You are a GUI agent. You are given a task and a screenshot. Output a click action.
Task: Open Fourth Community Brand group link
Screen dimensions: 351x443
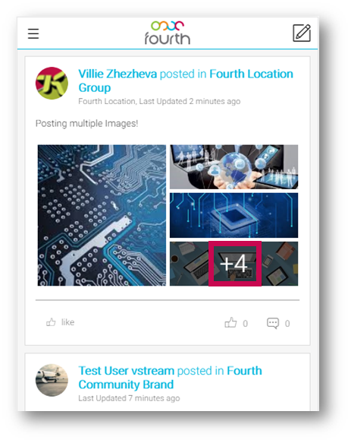pyautogui.click(x=170, y=378)
